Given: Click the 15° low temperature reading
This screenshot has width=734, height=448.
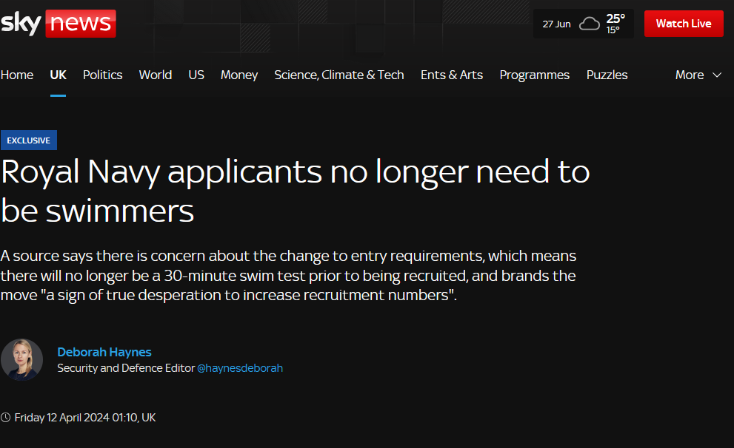Looking at the screenshot, I should pos(613,30).
